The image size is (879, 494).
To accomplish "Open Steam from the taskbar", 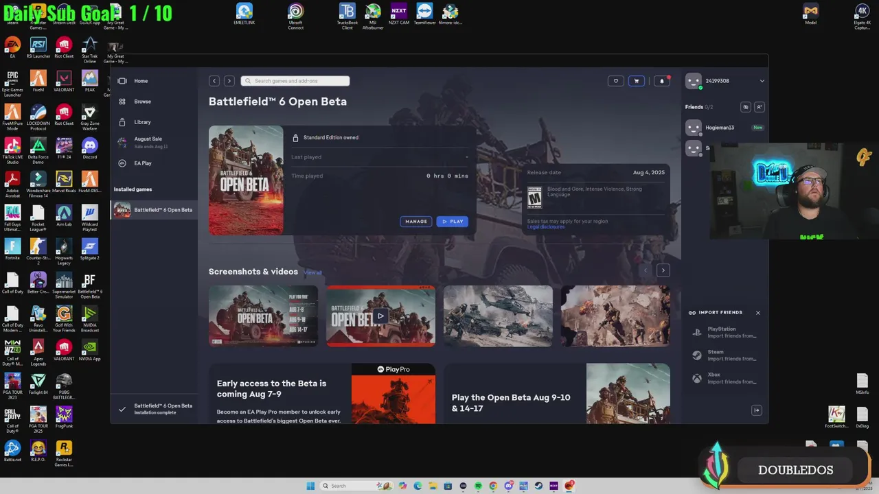I will click(x=538, y=486).
